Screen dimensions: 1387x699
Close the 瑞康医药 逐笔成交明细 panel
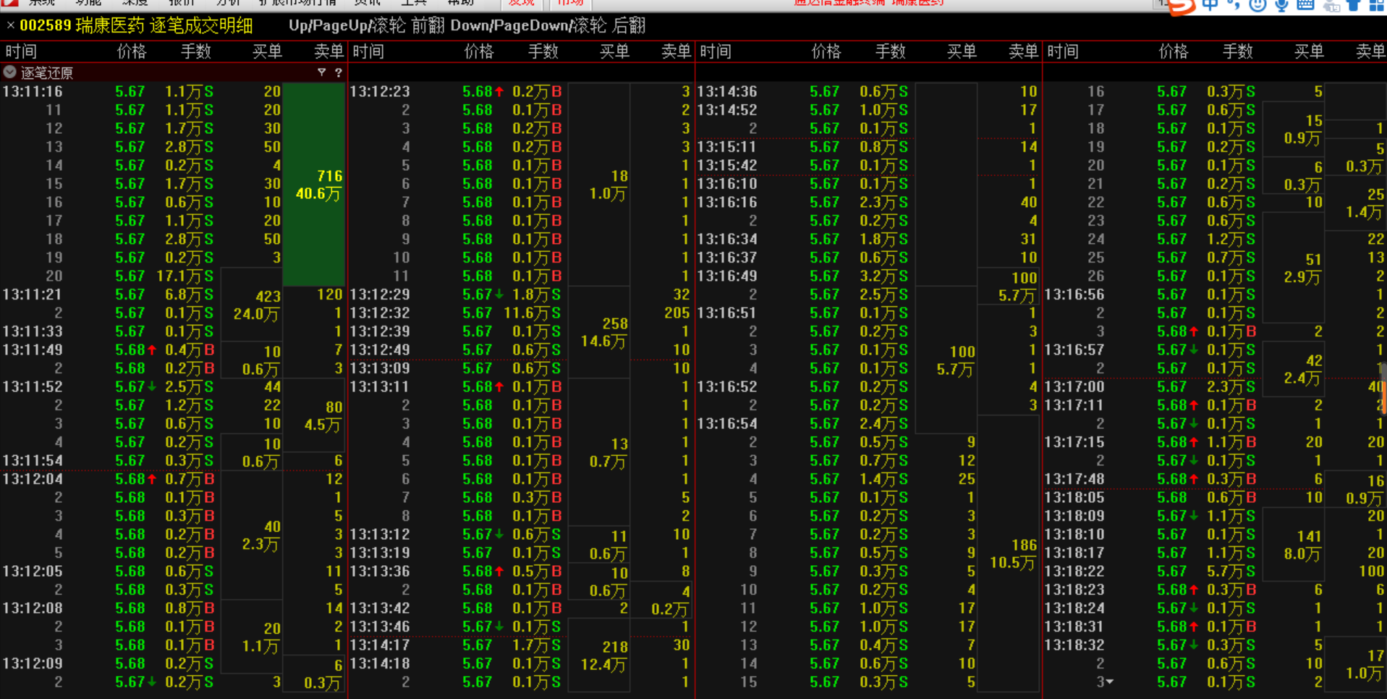[x=10, y=26]
